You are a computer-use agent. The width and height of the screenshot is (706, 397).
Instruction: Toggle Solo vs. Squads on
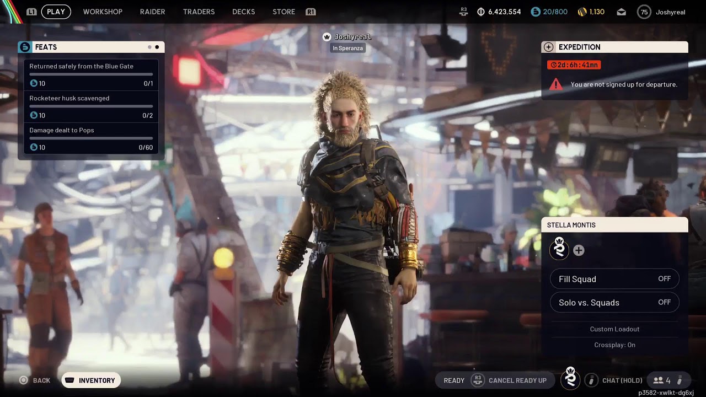[x=614, y=302]
